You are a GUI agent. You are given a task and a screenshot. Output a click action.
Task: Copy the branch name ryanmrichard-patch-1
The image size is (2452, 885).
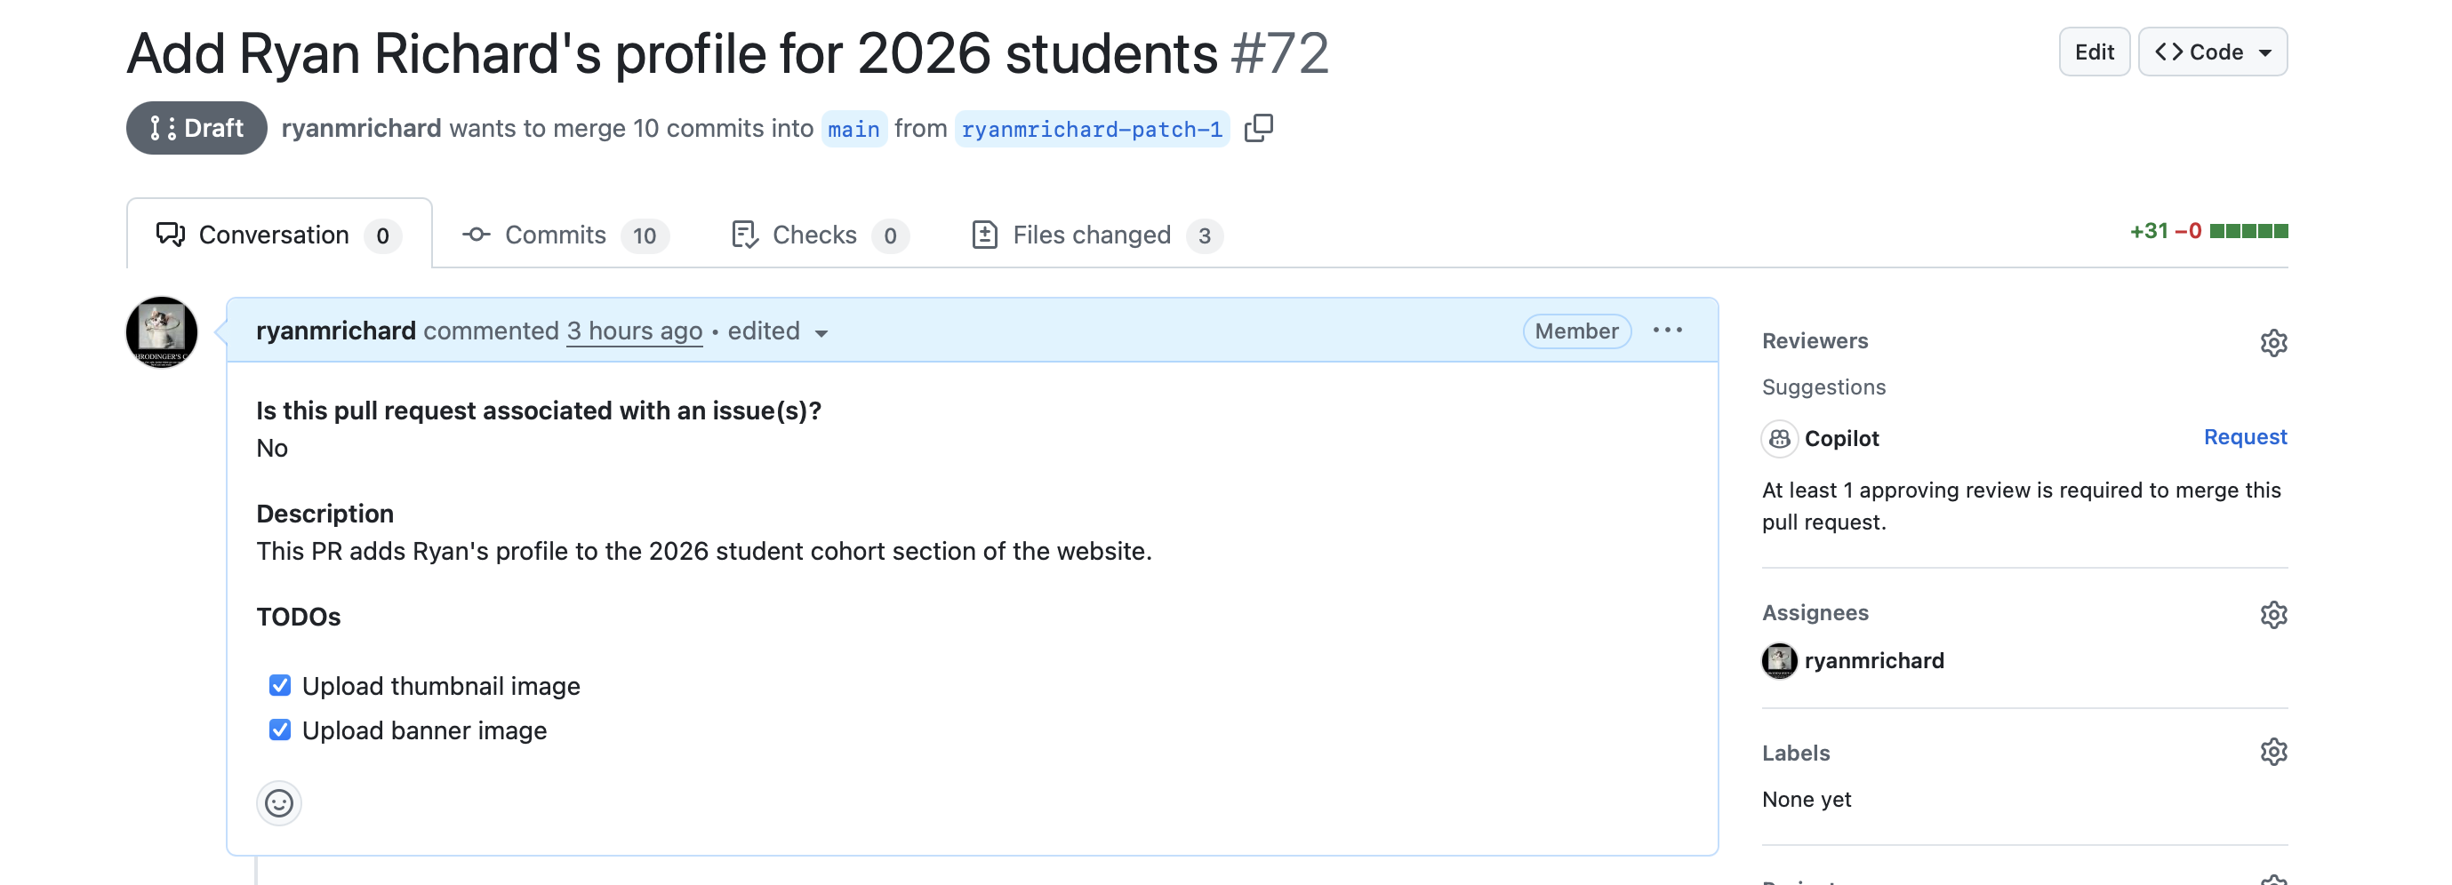click(x=1258, y=128)
